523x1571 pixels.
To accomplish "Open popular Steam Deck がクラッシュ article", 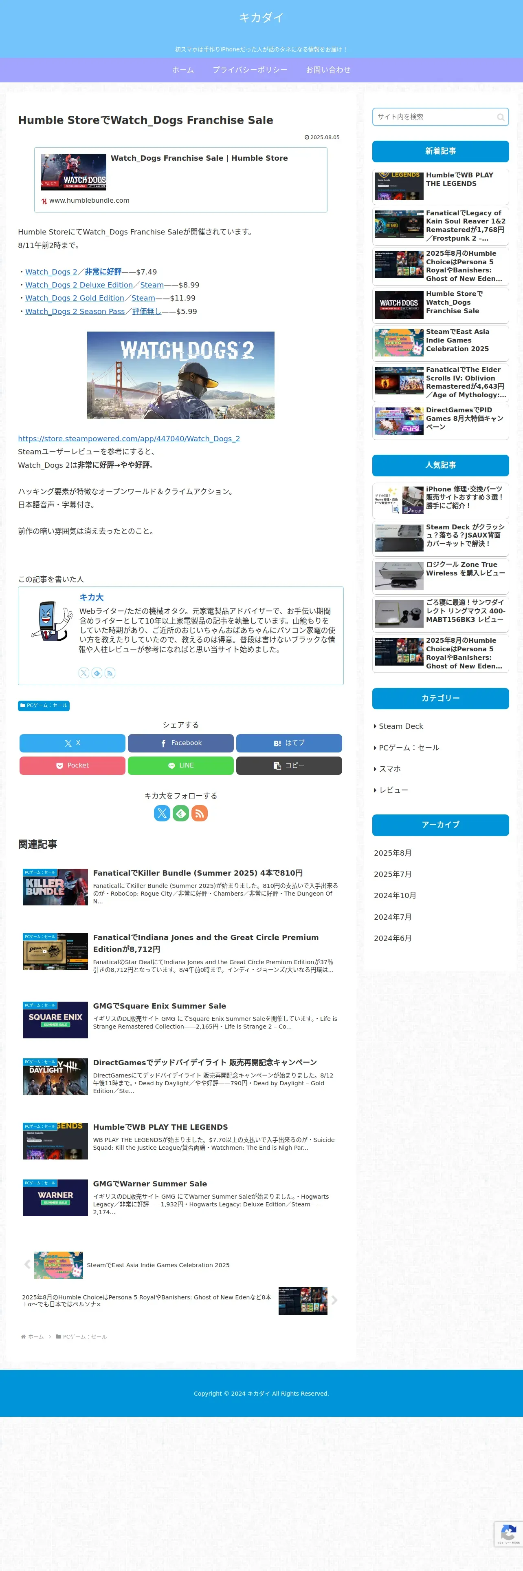I will click(x=441, y=538).
